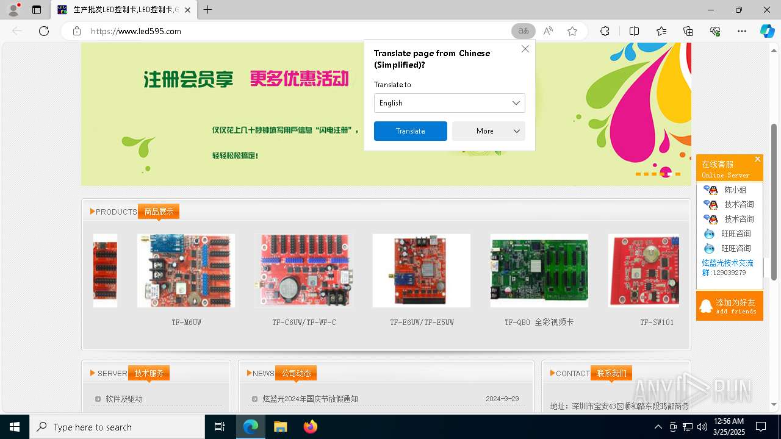
Task: Click the browser profile icon
Action: 13,10
